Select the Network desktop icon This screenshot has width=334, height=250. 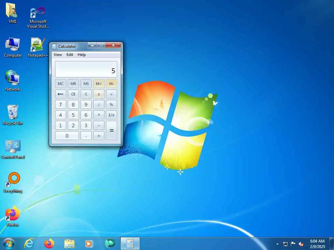12,81
